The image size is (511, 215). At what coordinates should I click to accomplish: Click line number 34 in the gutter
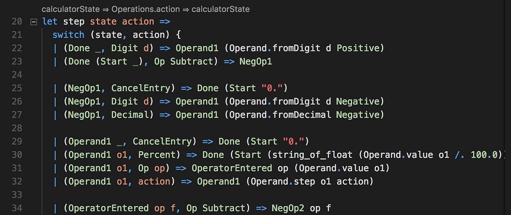pos(16,208)
